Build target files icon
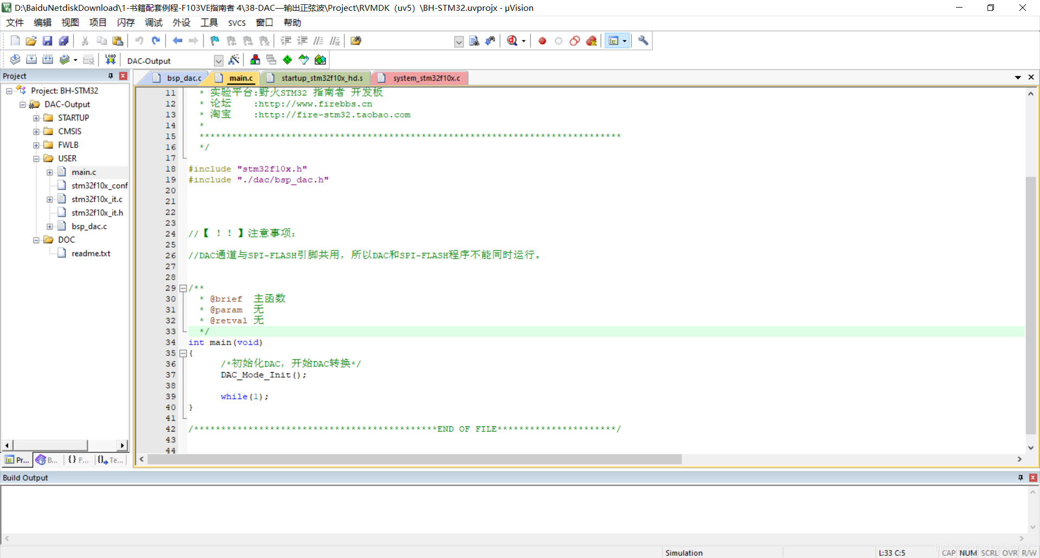The image size is (1040, 558). point(31,60)
